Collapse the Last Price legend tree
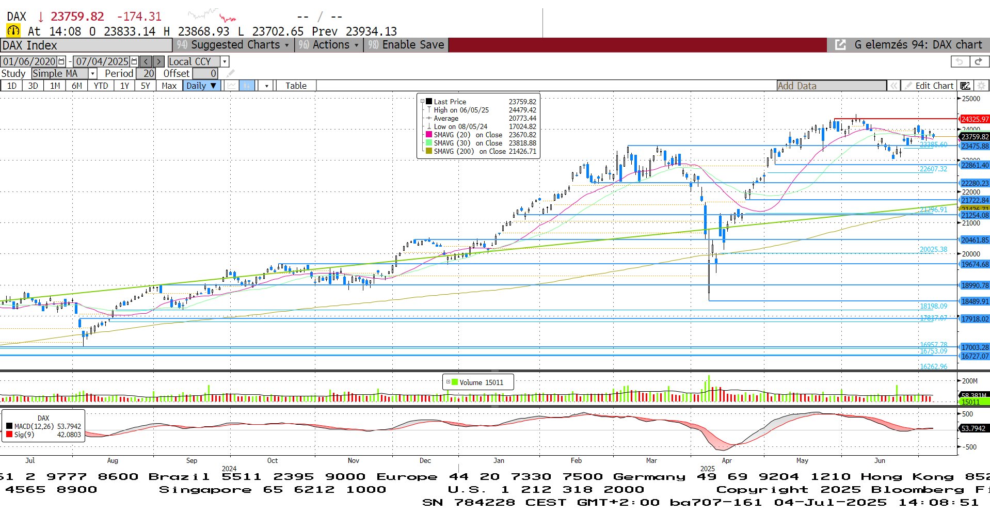Image resolution: width=990 pixels, height=529 pixels. (x=422, y=102)
